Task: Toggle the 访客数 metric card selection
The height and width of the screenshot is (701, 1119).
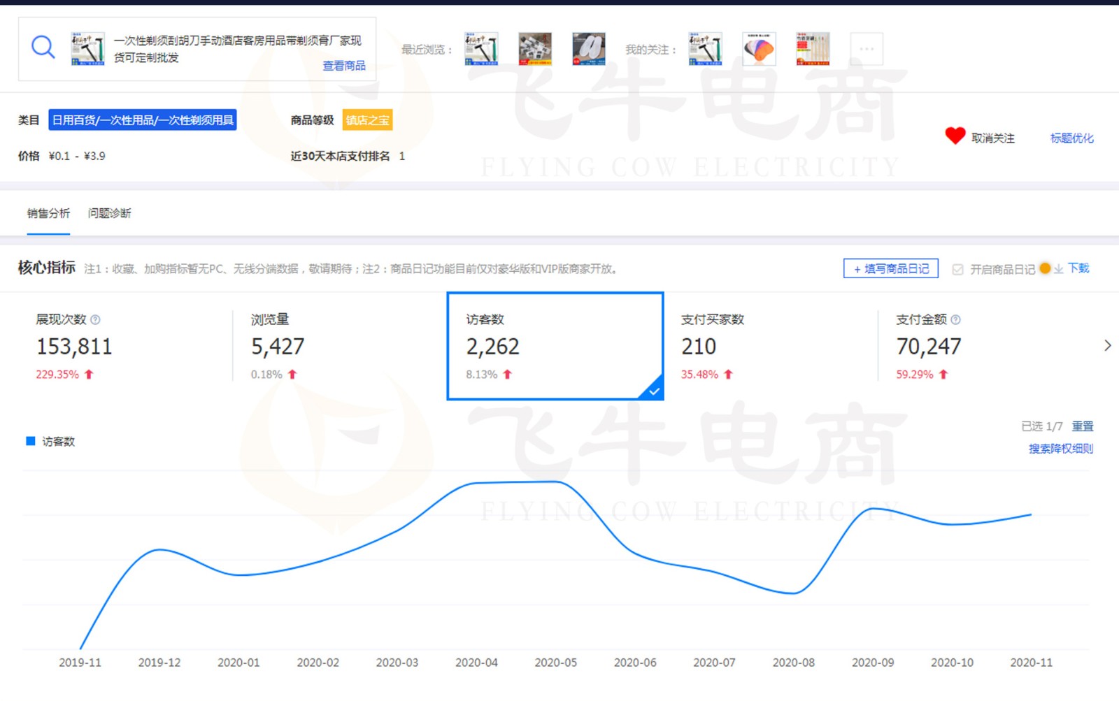Action: coord(555,346)
